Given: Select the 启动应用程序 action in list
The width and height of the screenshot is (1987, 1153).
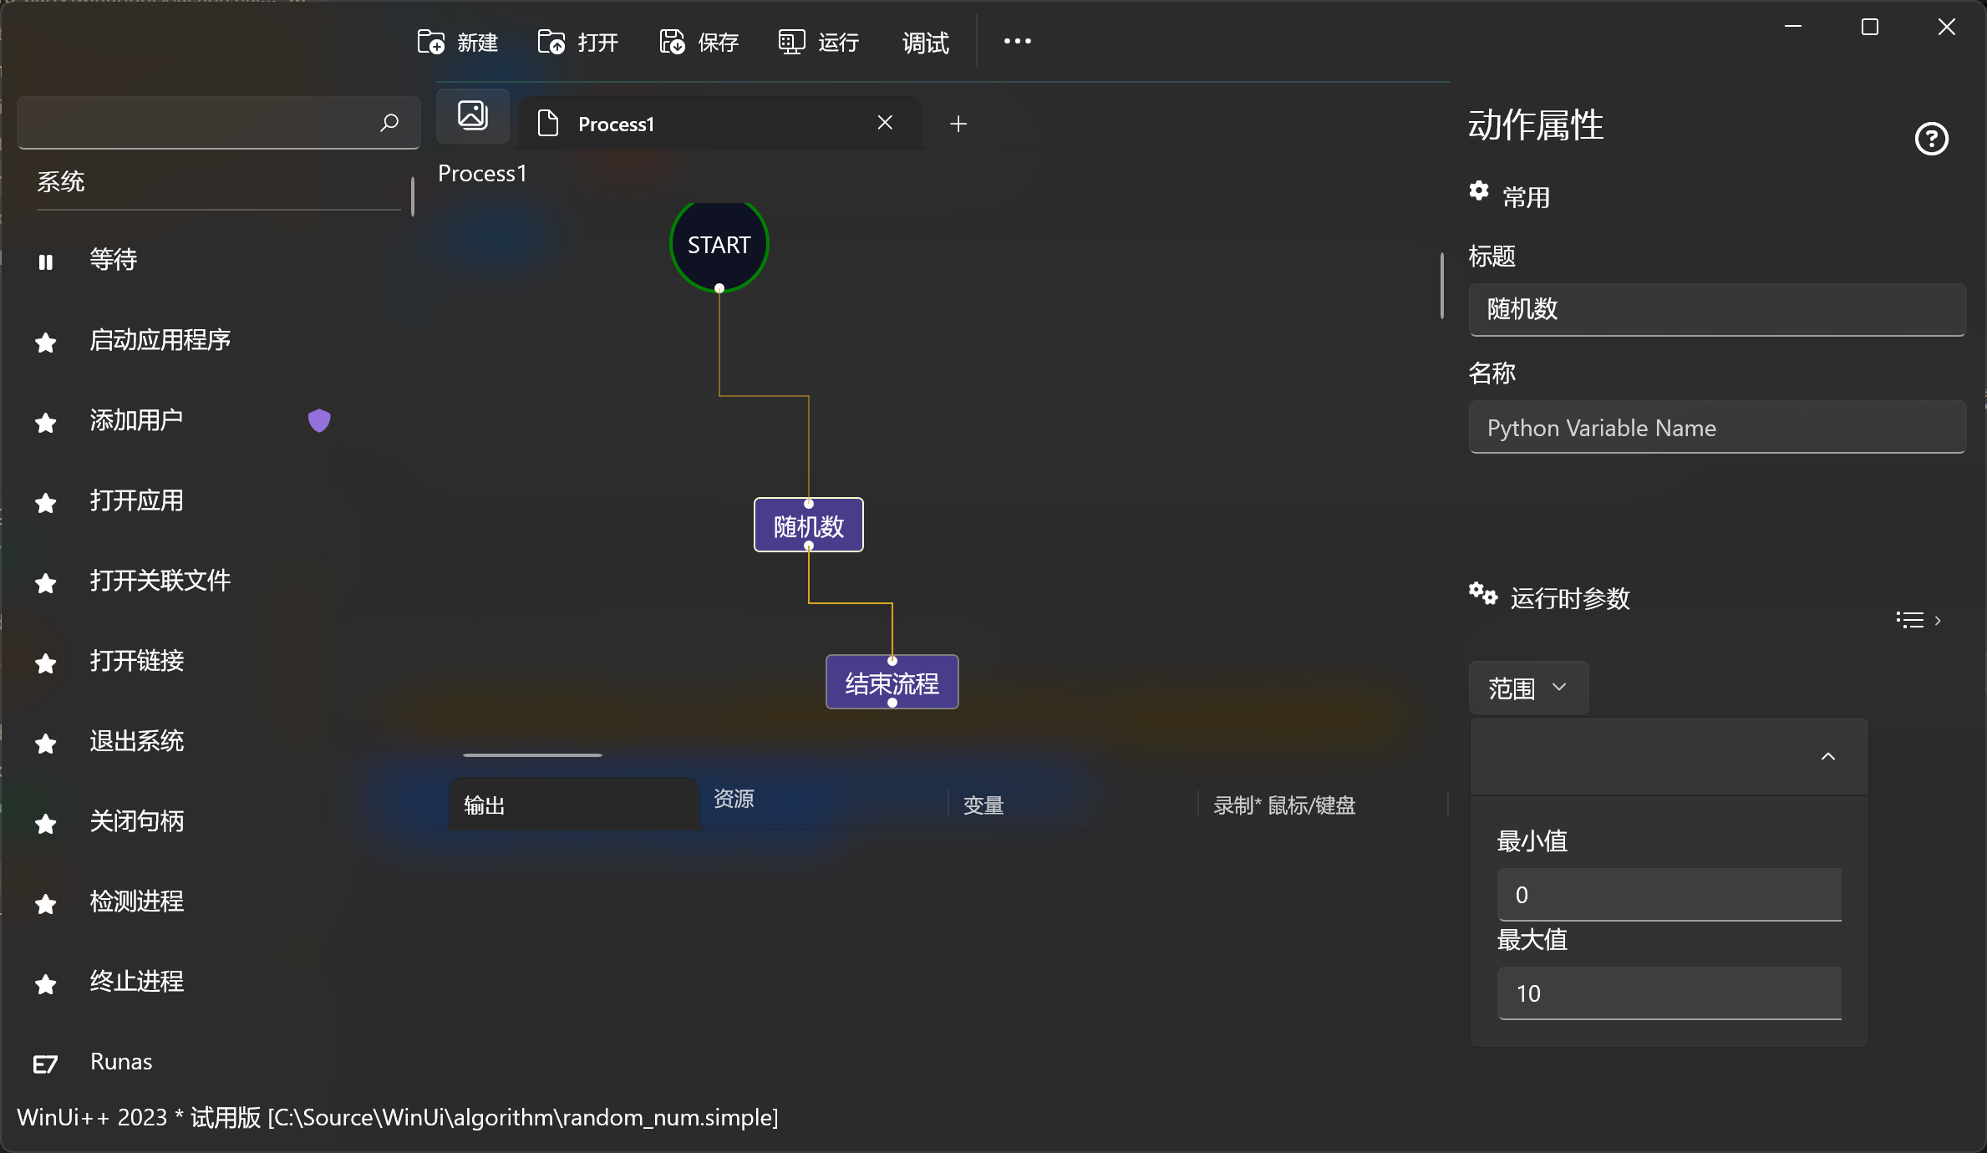Looking at the screenshot, I should point(160,340).
